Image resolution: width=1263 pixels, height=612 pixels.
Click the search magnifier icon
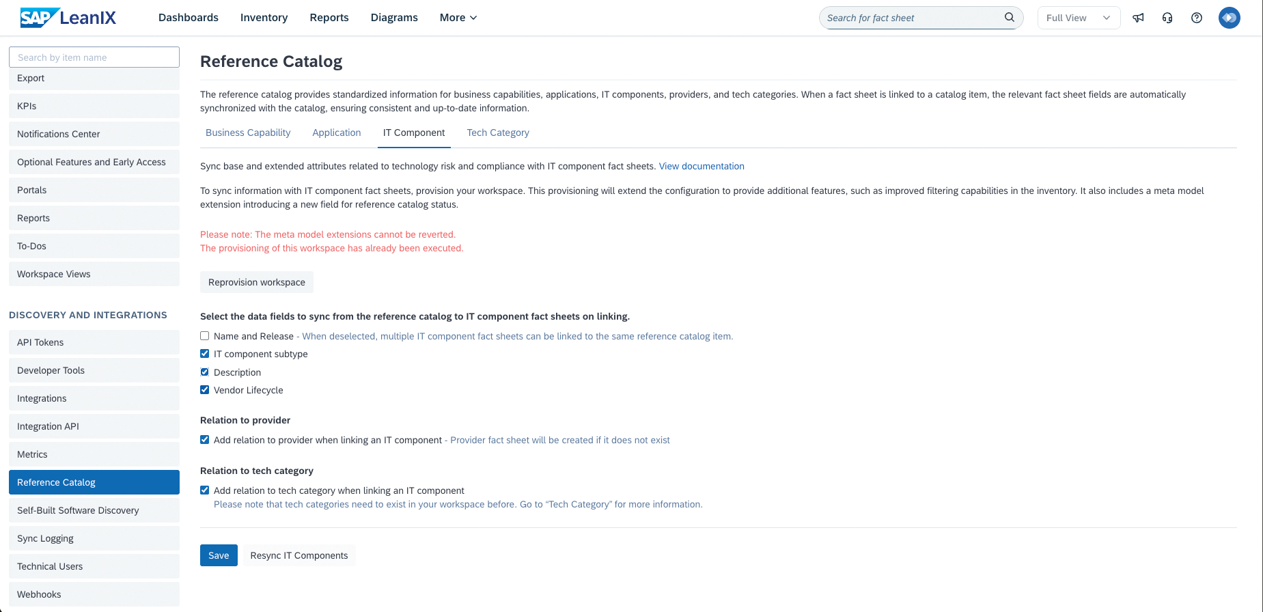click(x=1009, y=18)
